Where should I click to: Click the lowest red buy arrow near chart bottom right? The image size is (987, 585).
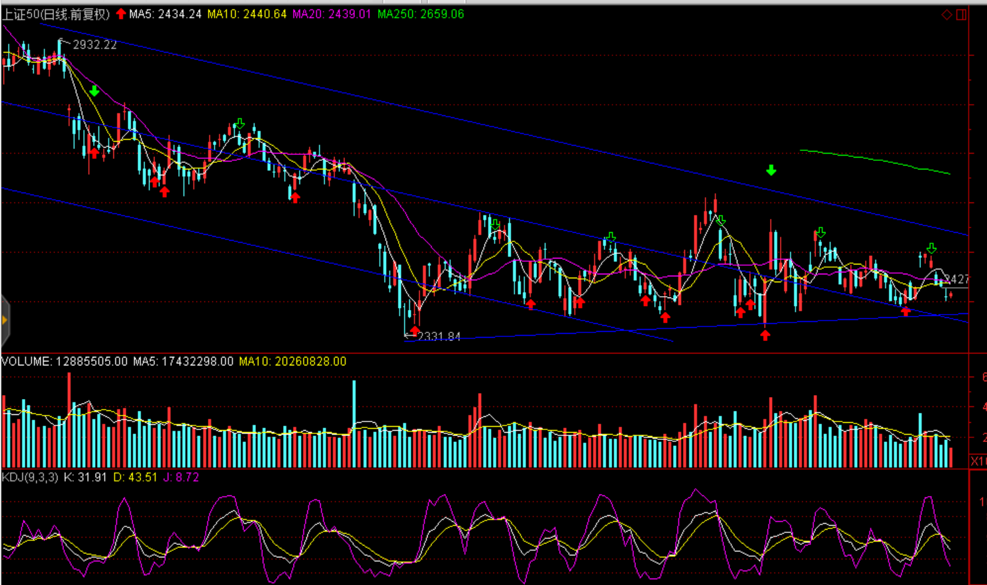pos(765,335)
